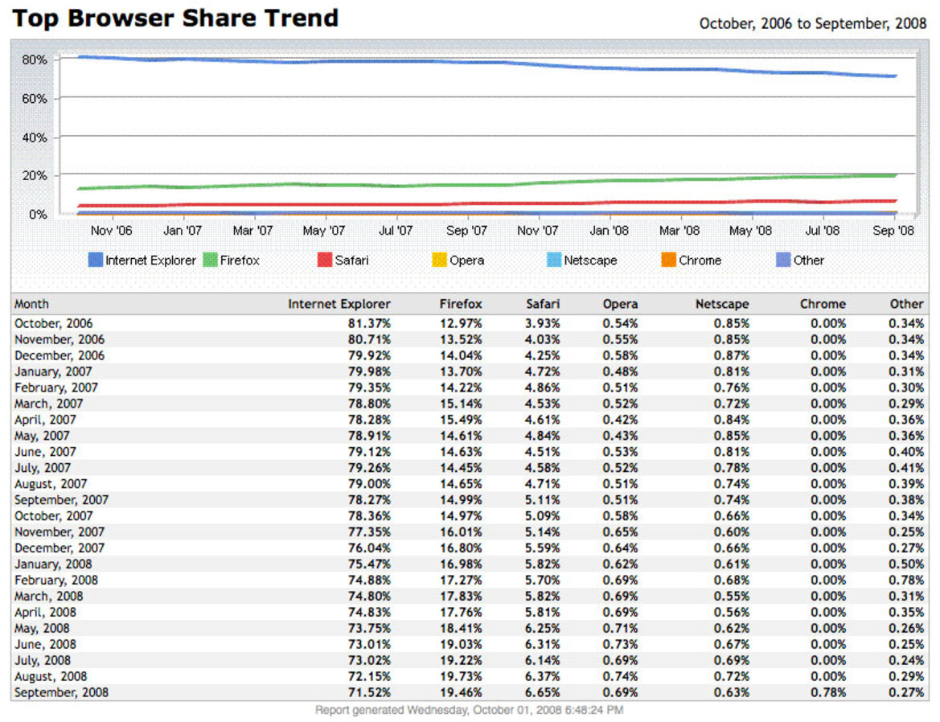Select the Internet Explorer column header
Viewport: 940px width, 722px height.
click(339, 304)
